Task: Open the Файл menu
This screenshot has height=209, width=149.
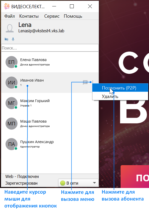Action: 9,16
